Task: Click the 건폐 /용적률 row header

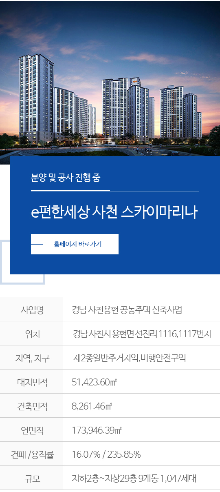Action: [x=32, y=454]
